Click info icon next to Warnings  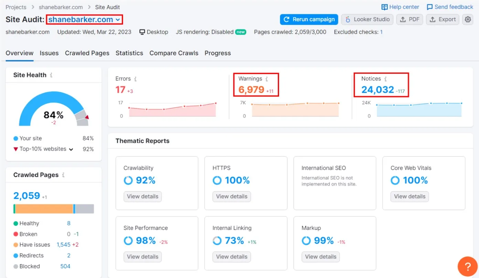tap(267, 79)
